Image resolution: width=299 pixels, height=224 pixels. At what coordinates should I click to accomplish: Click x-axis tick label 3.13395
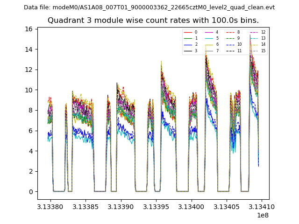(x=156, y=205)
